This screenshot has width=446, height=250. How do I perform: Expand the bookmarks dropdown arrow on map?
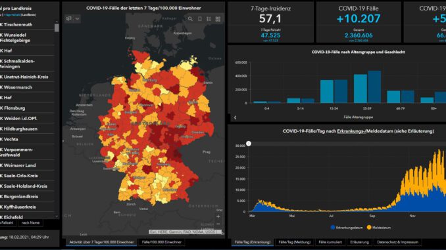[x=77, y=19]
